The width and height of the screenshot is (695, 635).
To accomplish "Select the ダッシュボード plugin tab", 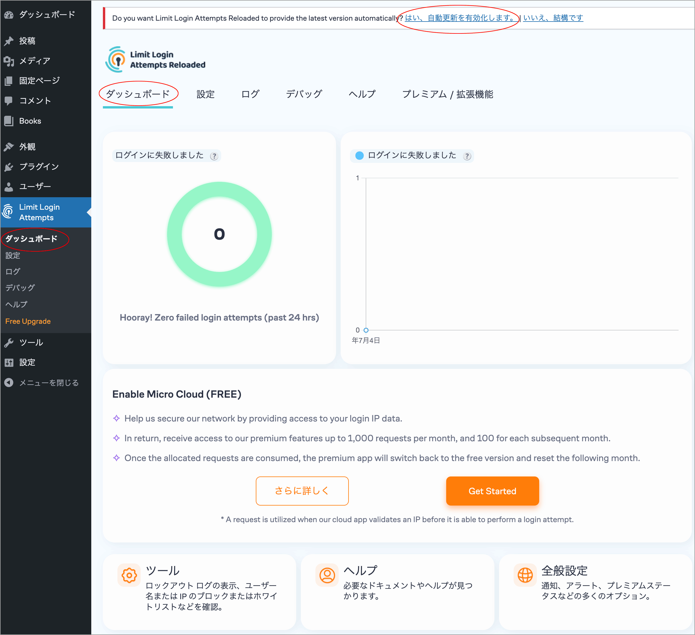I will 138,94.
